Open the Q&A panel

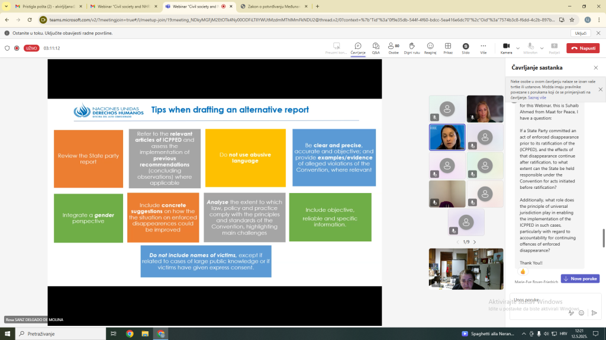(376, 47)
